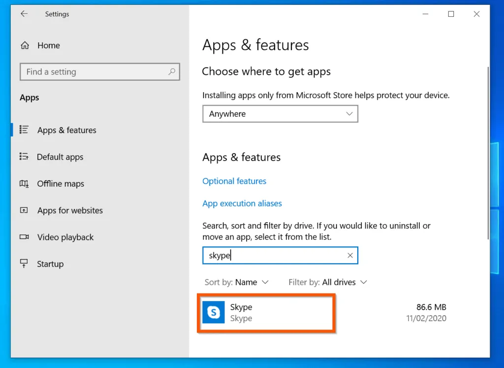Click the Find a setting field

click(x=99, y=71)
